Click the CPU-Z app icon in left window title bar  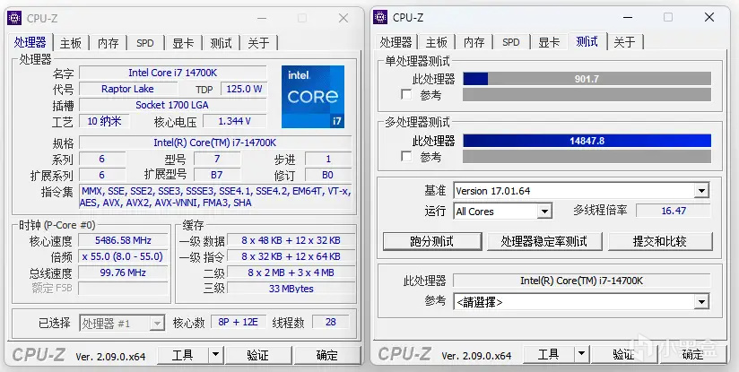(x=14, y=18)
